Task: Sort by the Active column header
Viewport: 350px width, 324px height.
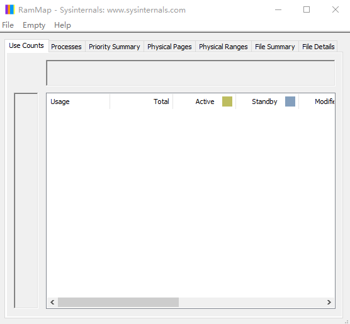Action: coord(204,101)
